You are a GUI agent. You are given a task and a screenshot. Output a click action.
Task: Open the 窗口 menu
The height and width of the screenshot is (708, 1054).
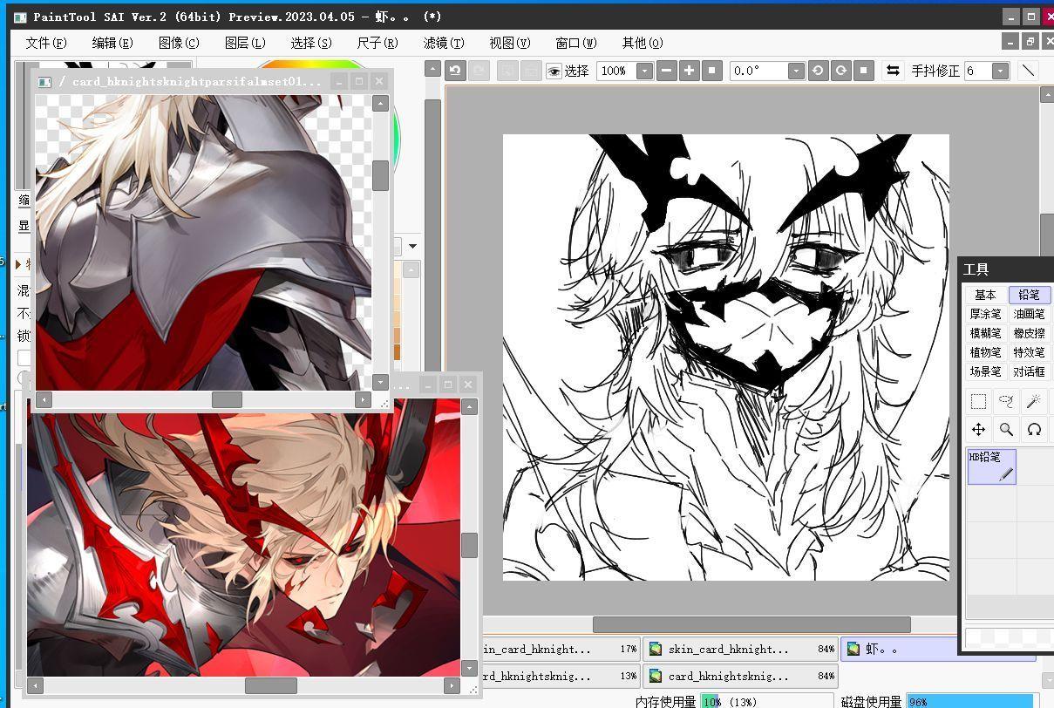pos(576,43)
